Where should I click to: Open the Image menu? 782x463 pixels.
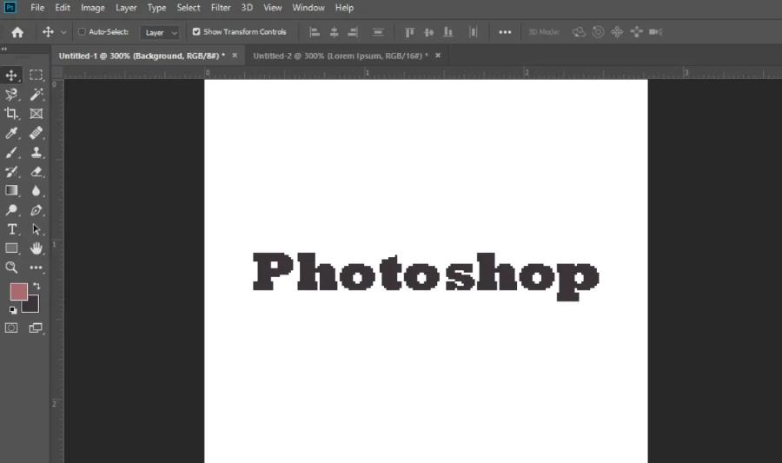click(x=93, y=8)
